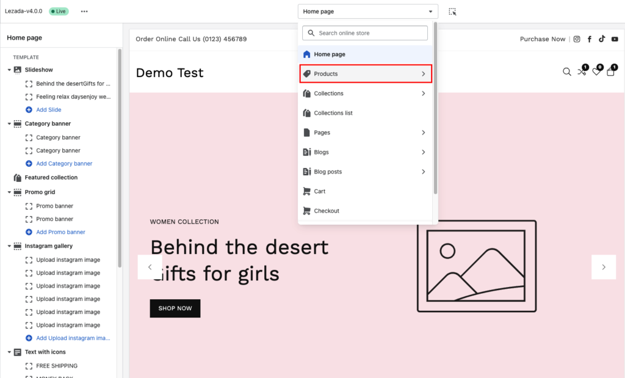Screen dimensions: 625x378
Task: Click the slide placeholder image
Action: tap(477, 266)
